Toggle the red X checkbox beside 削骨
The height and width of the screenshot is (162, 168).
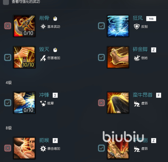pyautogui.click(x=8, y=26)
